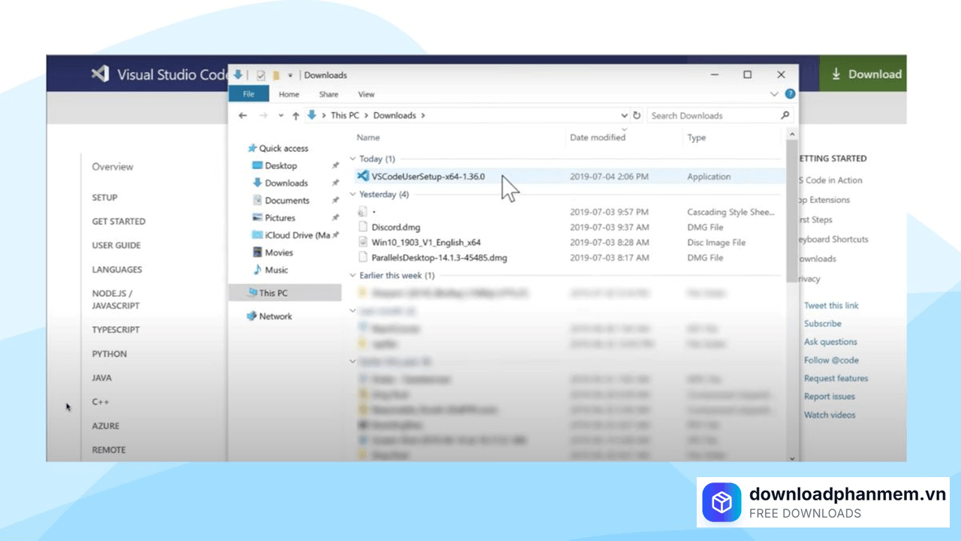Screen dimensions: 961x541
Task: Open Explorer help with the question mark icon
Action: point(790,94)
